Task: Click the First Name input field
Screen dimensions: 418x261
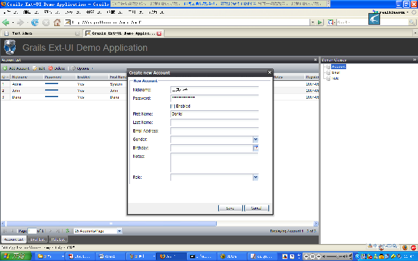Action: click(215, 114)
